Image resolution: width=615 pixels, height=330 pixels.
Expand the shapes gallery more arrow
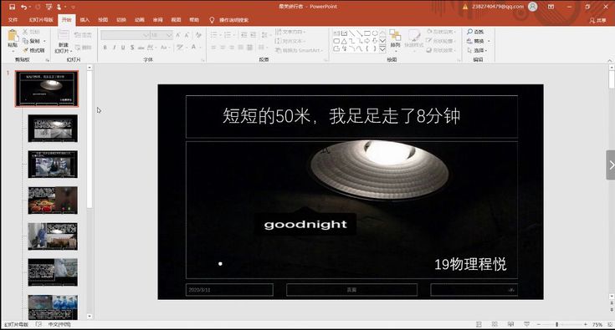pyautogui.click(x=382, y=49)
